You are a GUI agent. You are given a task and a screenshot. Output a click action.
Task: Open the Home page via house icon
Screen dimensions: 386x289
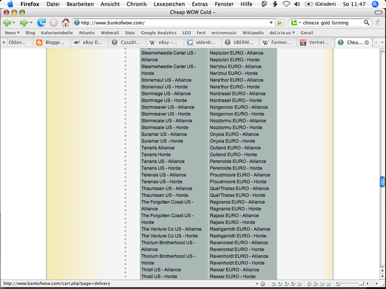(66, 23)
